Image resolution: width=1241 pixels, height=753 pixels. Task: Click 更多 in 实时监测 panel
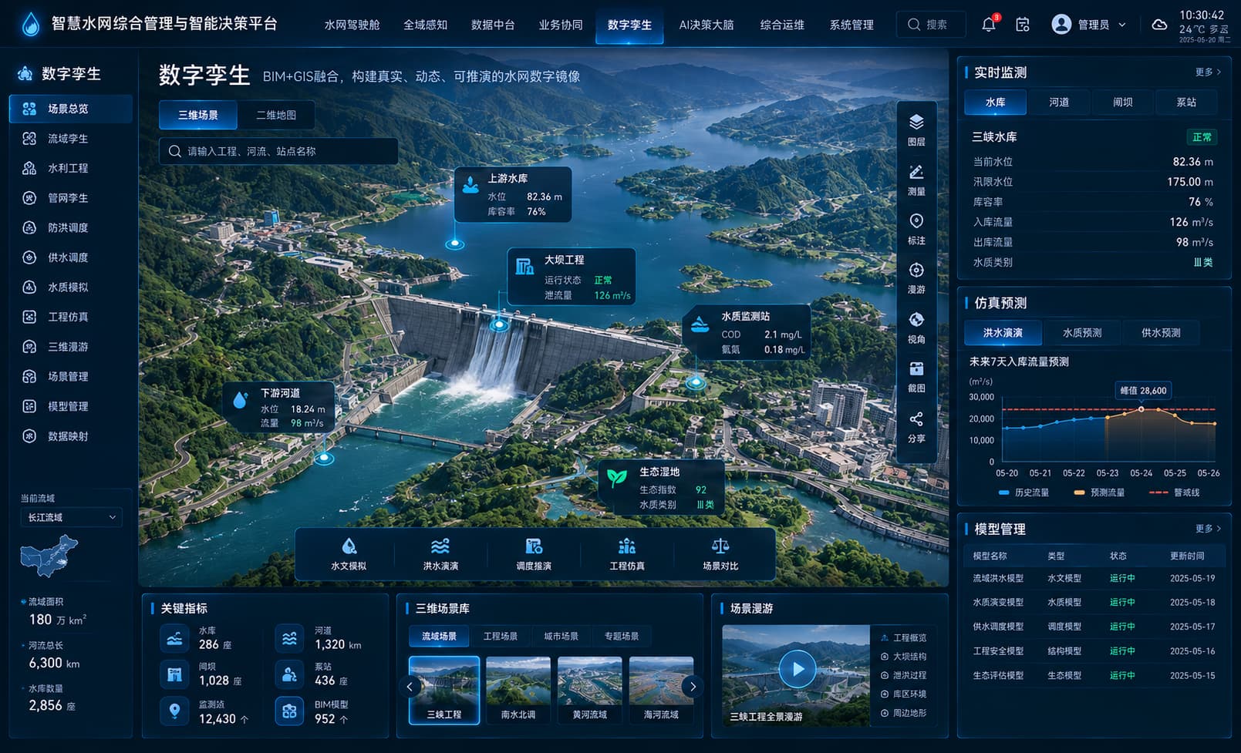tap(1208, 72)
